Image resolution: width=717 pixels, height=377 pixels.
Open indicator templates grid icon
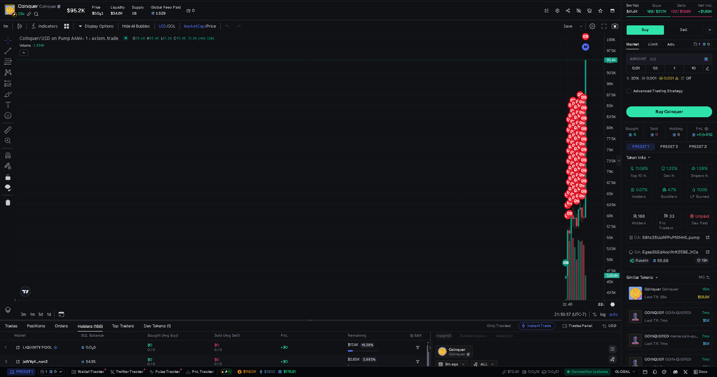pos(67,26)
